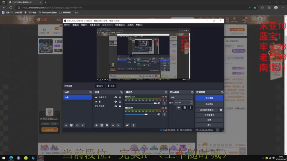The height and width of the screenshot is (161, 287).
Task: Open transition properties three-dot icon in 转场特效
Action: pyautogui.click(x=190, y=108)
